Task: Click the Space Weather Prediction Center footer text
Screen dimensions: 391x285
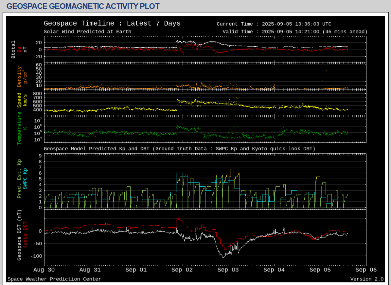Action: 54,279
